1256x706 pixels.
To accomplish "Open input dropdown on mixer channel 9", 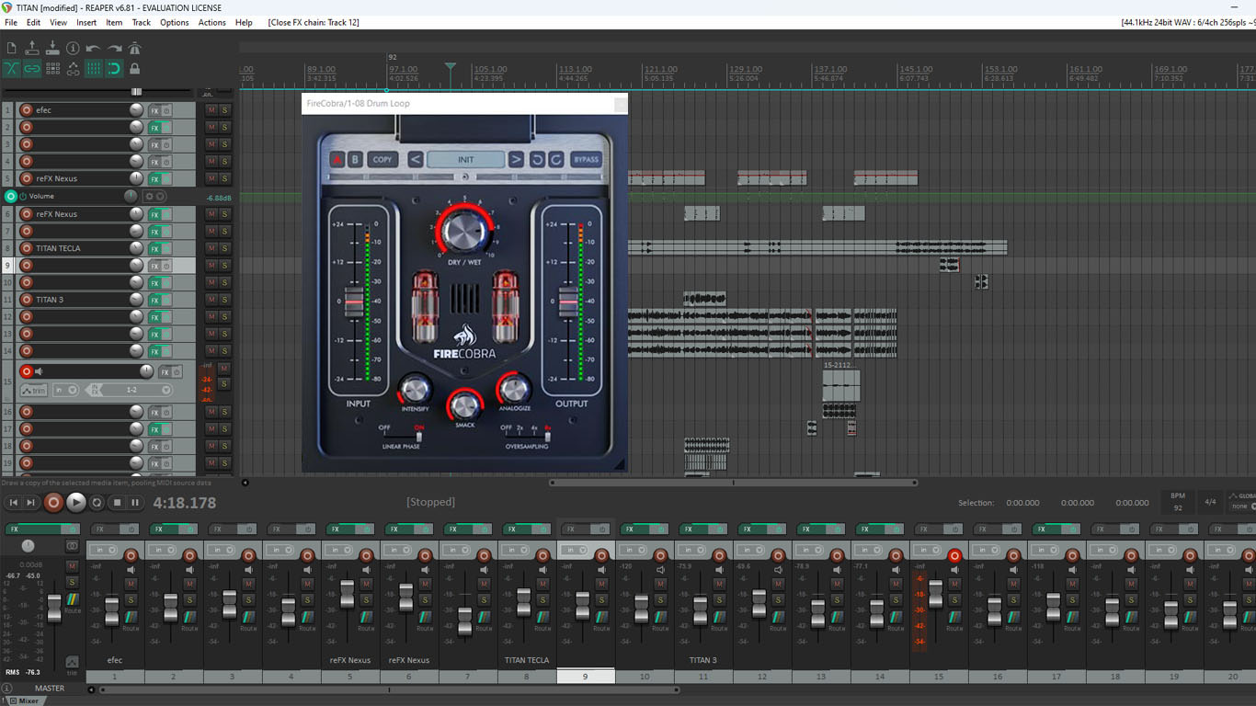I will [x=574, y=550].
